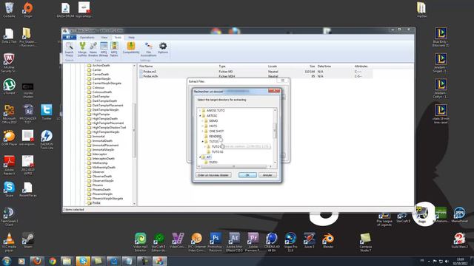Select the DarkTemplar folder in the tree
Image resolution: width=474 pixels, height=266 pixels.
pyautogui.click(x=101, y=97)
